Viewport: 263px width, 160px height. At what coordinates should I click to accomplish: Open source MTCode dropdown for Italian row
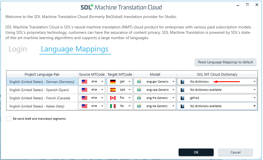pyautogui.click(x=102, y=106)
